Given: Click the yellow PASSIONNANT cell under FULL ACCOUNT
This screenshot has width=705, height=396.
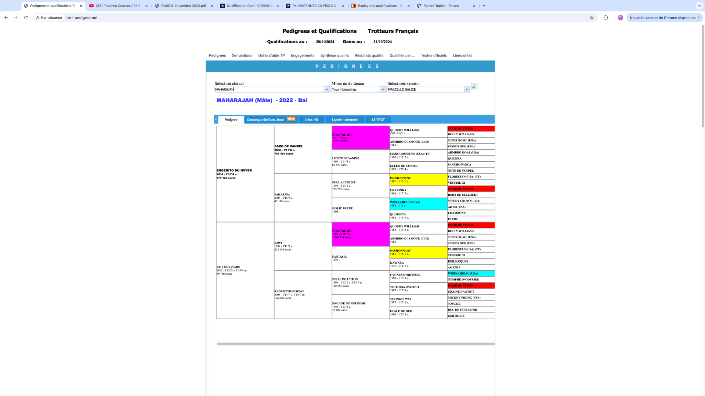Looking at the screenshot, I should click(418, 180).
